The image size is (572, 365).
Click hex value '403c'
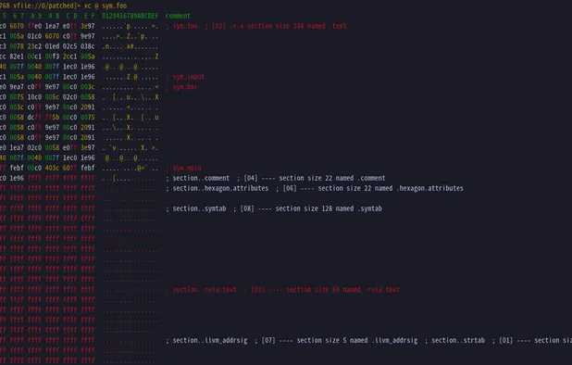(52, 168)
